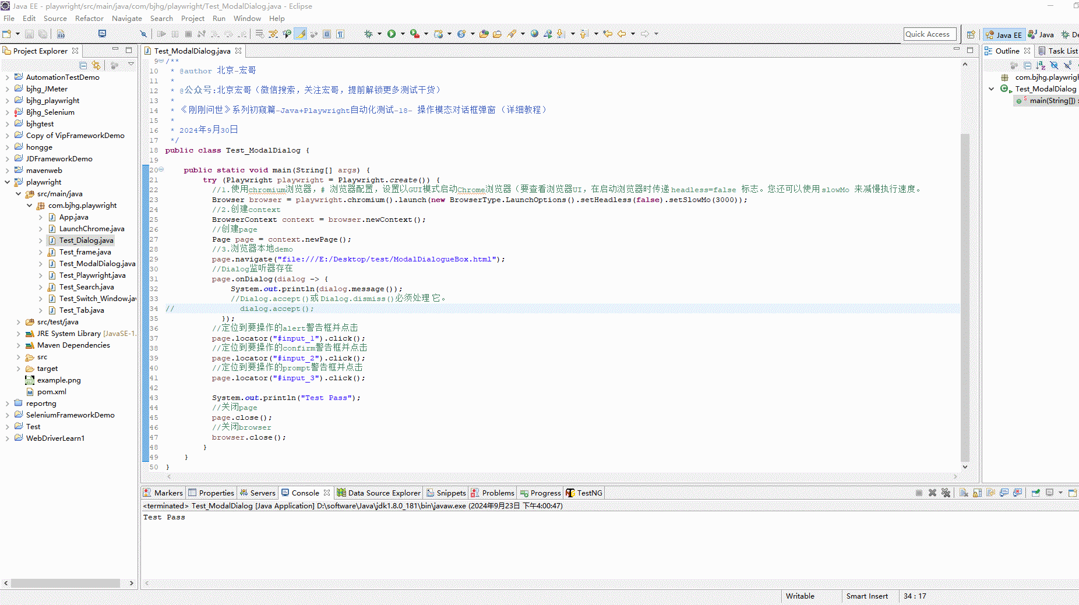Click Collapse All in Project Explorer
Image resolution: width=1079 pixels, height=605 pixels.
(x=83, y=65)
